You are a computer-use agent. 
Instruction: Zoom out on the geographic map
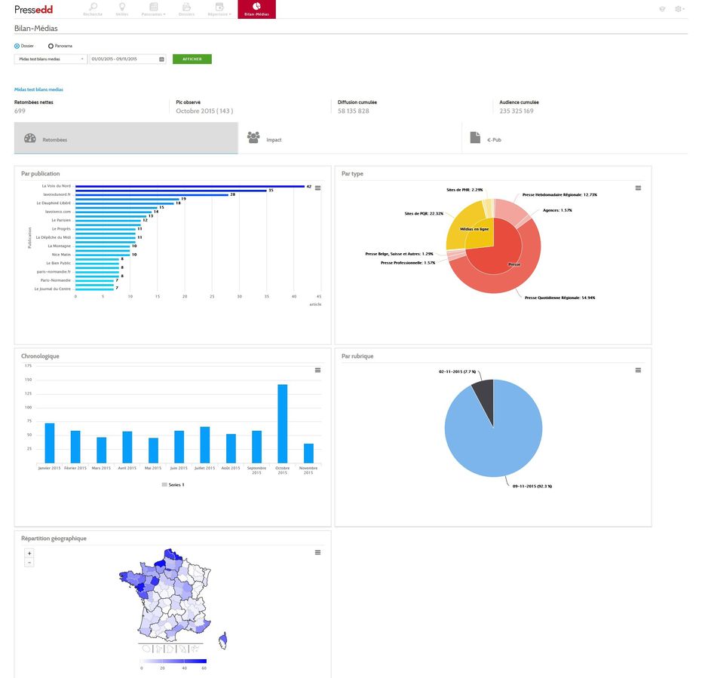click(x=29, y=563)
